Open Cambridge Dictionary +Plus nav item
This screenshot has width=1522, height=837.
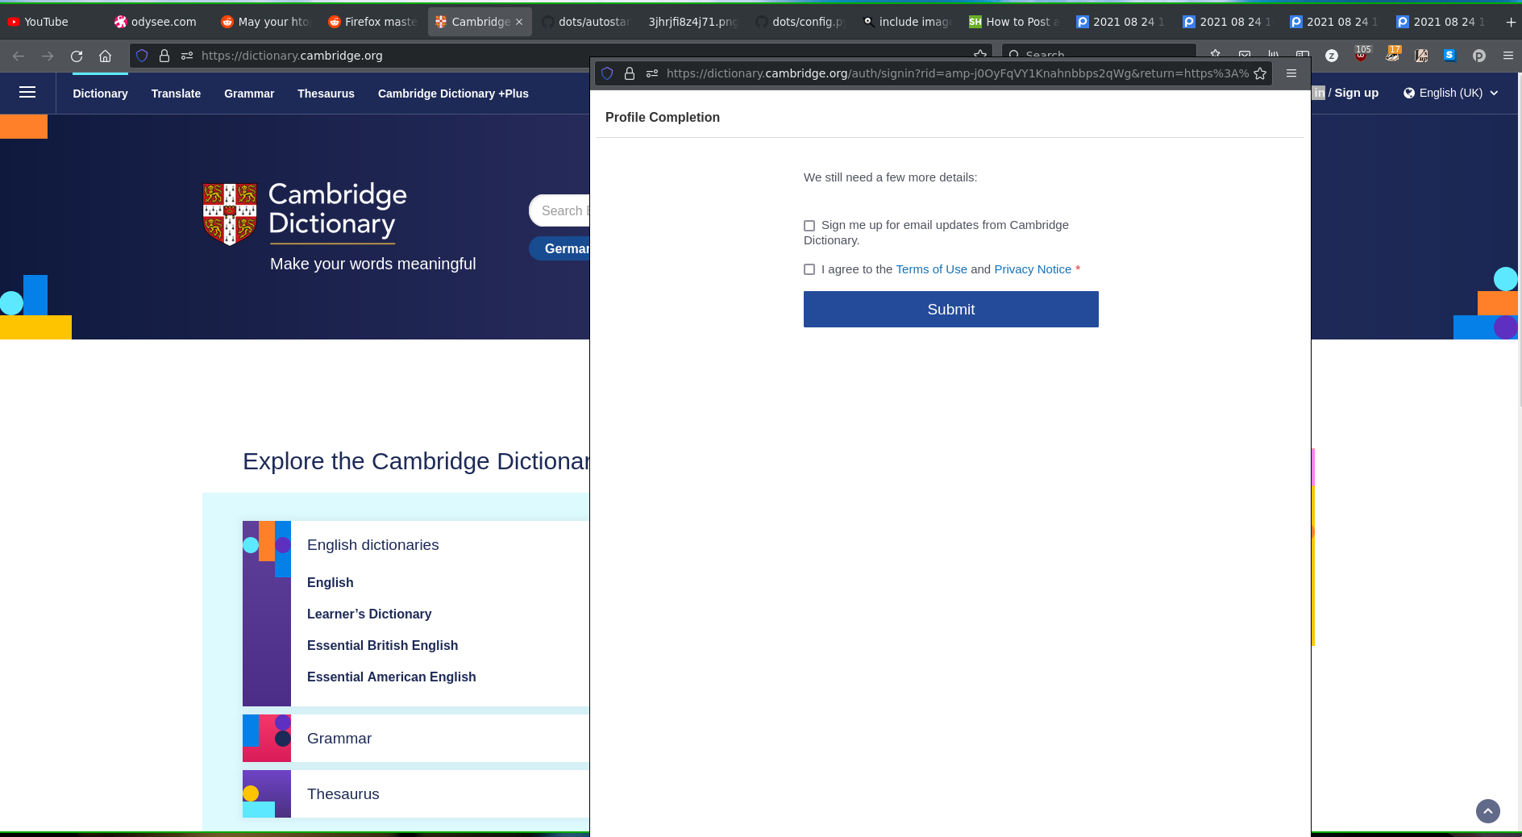(453, 94)
